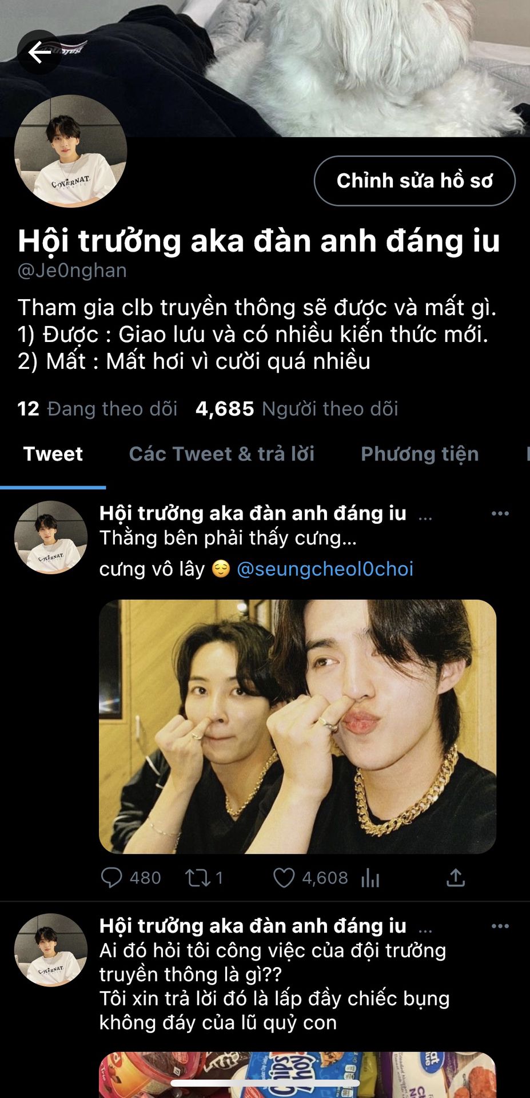530x1098 pixels.
Task: Open more options on second tweet
Action: click(500, 926)
